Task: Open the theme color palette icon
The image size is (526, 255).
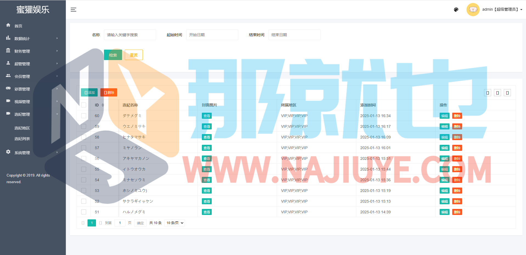Action: pyautogui.click(x=456, y=10)
